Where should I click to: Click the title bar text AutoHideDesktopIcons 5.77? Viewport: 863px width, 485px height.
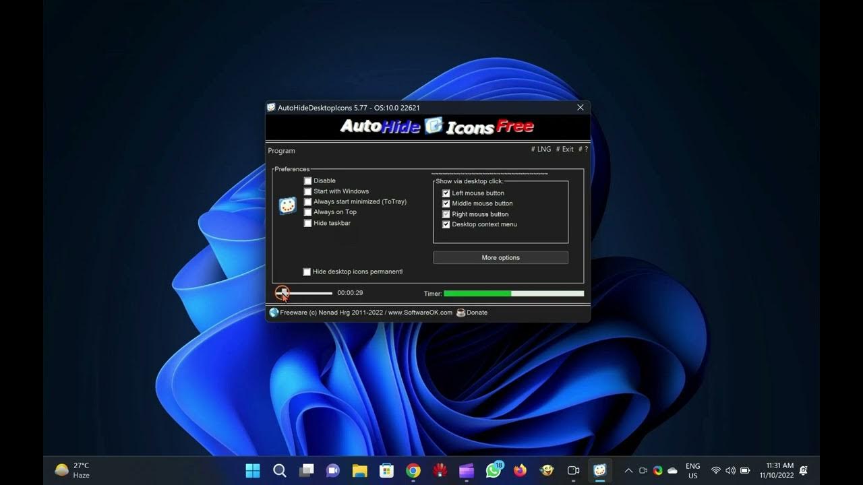click(322, 108)
